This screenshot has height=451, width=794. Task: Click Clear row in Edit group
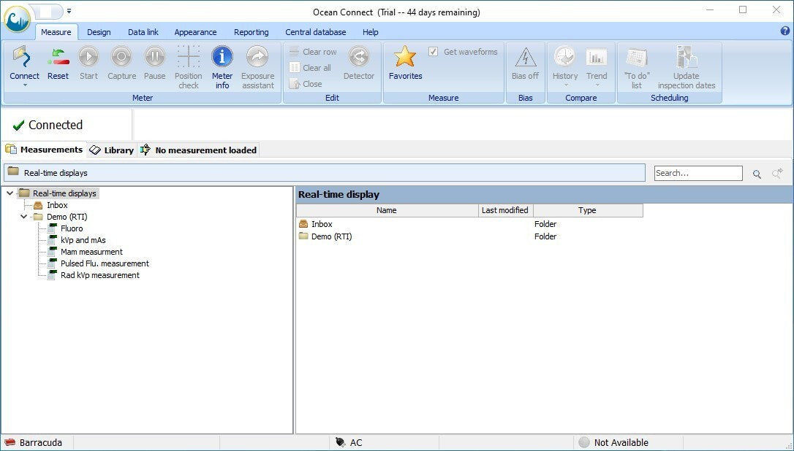pyautogui.click(x=313, y=52)
